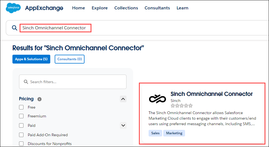This screenshot has height=147, width=269.
Task: Toggle Discounts for Nonprofits checkbox
Action: [21, 144]
